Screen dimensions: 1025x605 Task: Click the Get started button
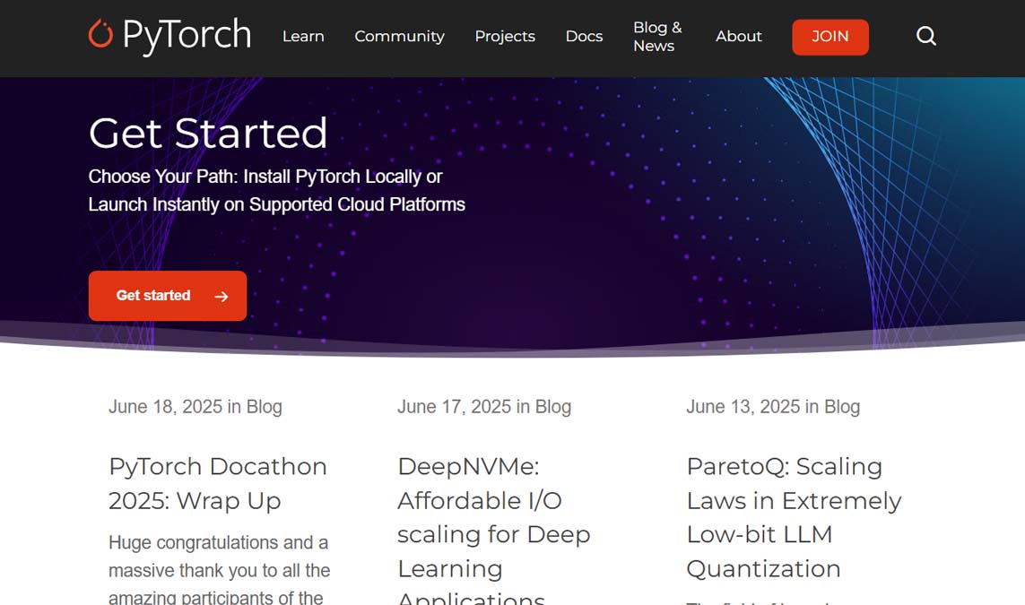tap(168, 296)
